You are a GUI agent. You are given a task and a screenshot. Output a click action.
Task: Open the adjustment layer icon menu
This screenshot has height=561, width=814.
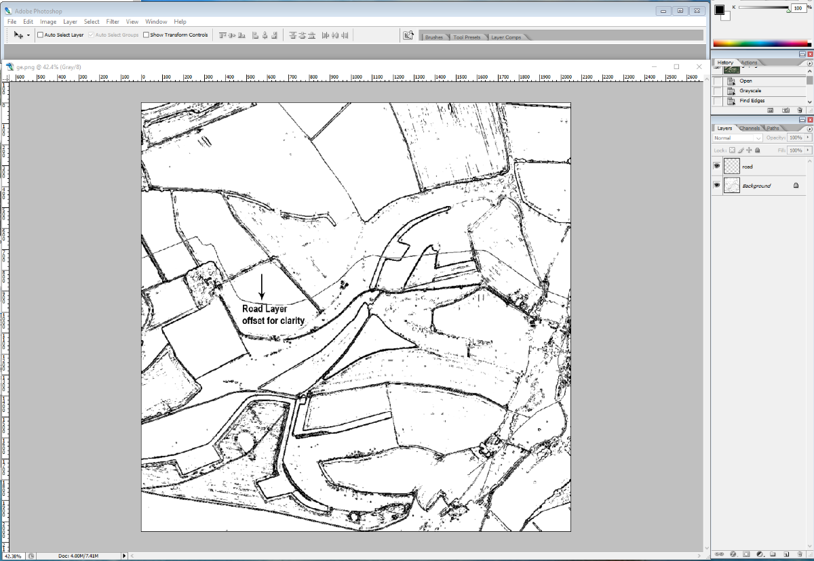pos(760,554)
